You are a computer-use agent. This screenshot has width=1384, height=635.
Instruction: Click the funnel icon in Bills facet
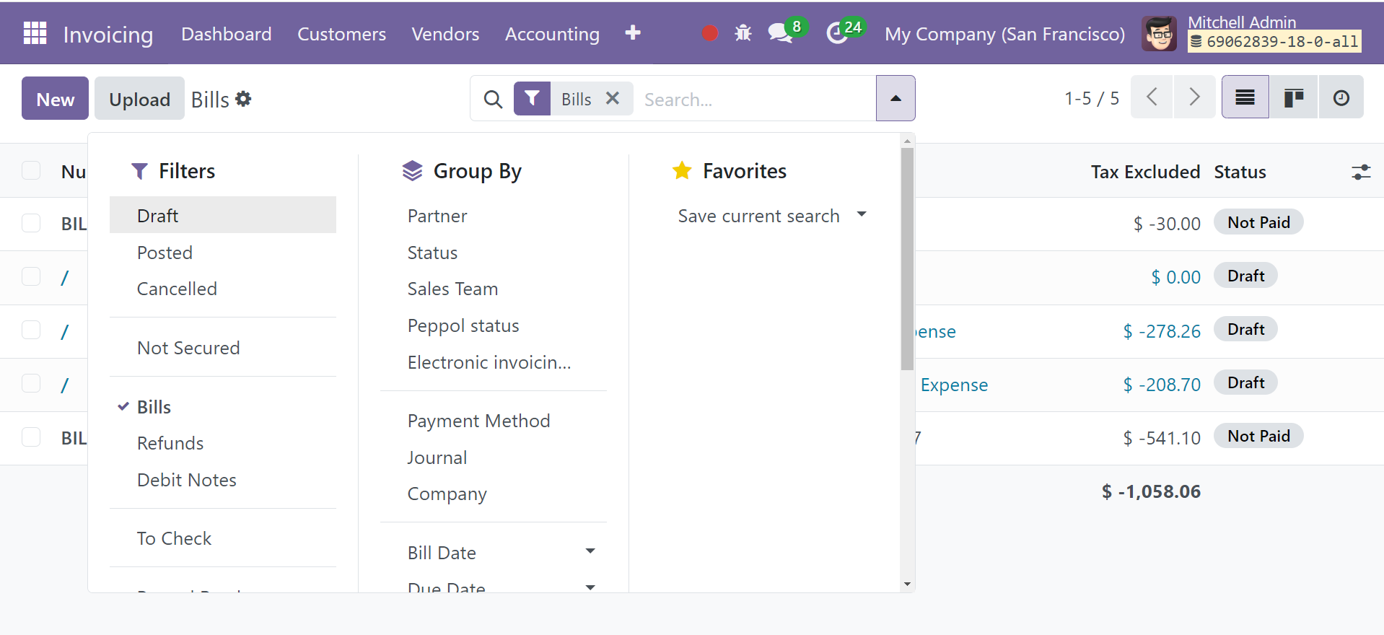click(x=532, y=98)
